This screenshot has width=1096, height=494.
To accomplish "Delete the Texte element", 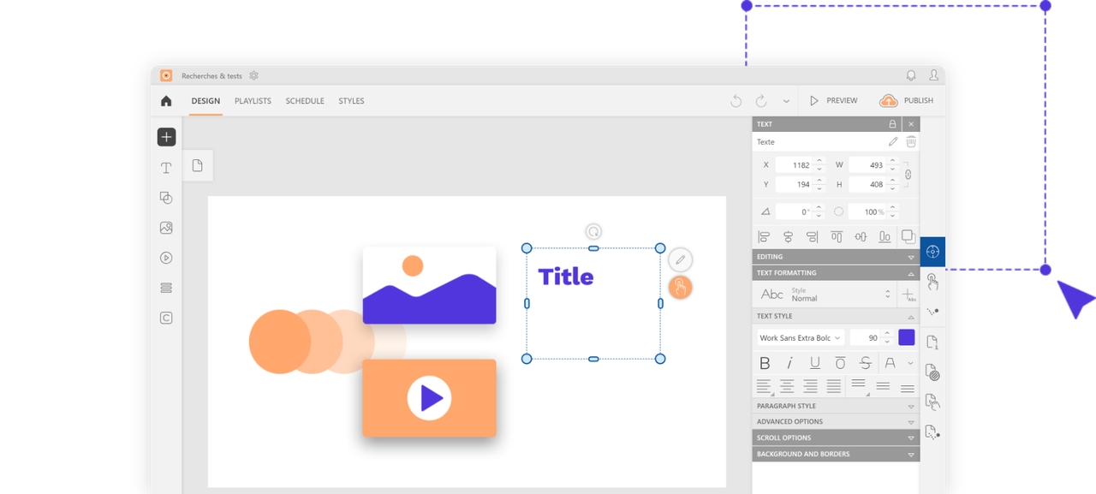I will pos(911,142).
